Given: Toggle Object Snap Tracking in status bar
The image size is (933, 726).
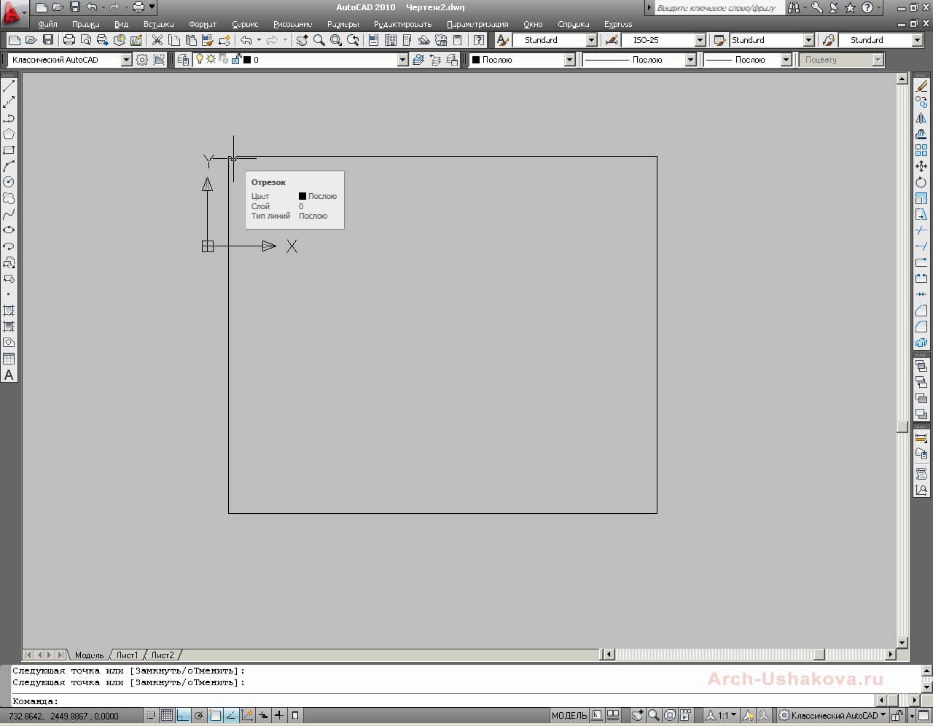Looking at the screenshot, I should tap(231, 715).
